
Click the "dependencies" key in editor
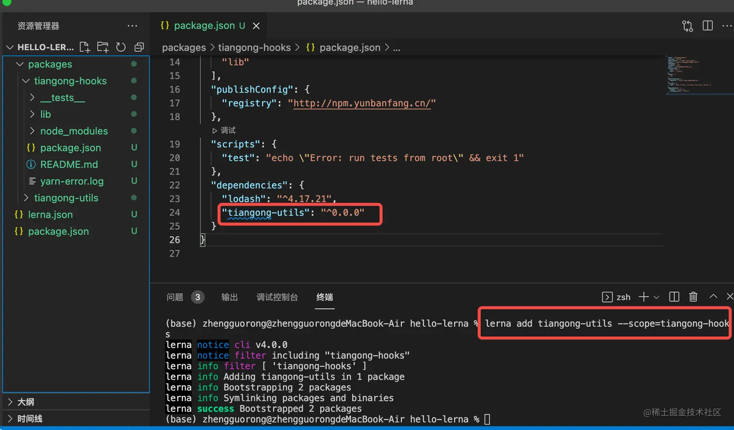pos(250,185)
